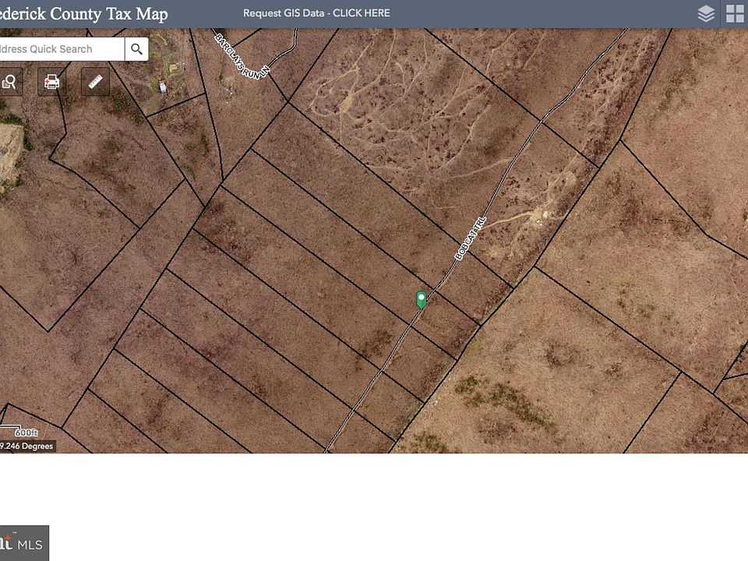Click the Barclays Run Ln road label
This screenshot has height=561, width=748.
click(242, 55)
